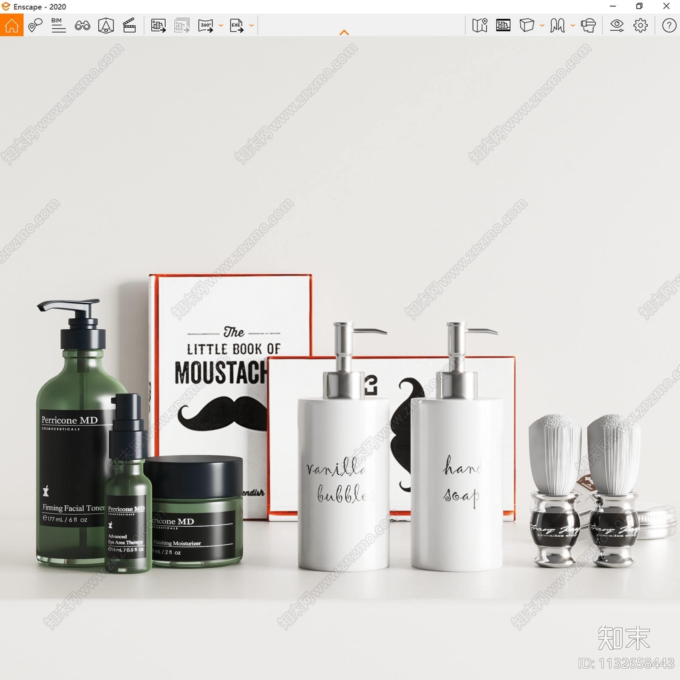Collapse the toolbar with the orange chevron
Viewport: 680px width, 680px height.
(x=344, y=32)
